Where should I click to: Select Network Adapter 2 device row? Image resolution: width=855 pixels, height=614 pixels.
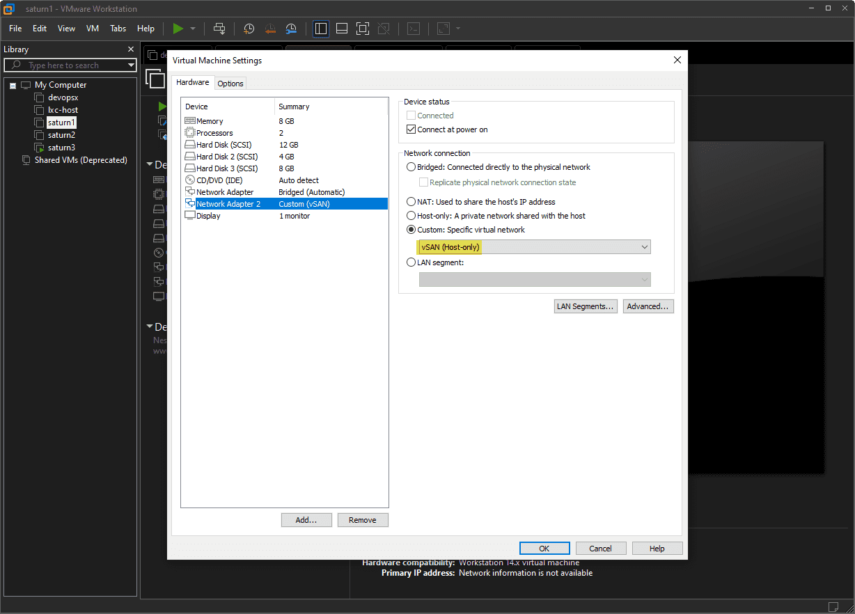coord(284,204)
